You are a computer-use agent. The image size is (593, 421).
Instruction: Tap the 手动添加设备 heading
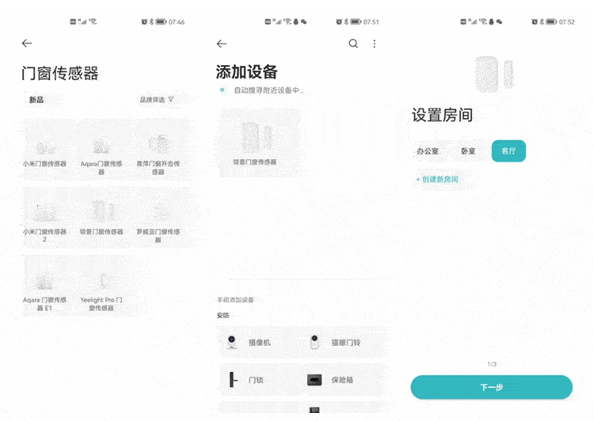pos(235,300)
